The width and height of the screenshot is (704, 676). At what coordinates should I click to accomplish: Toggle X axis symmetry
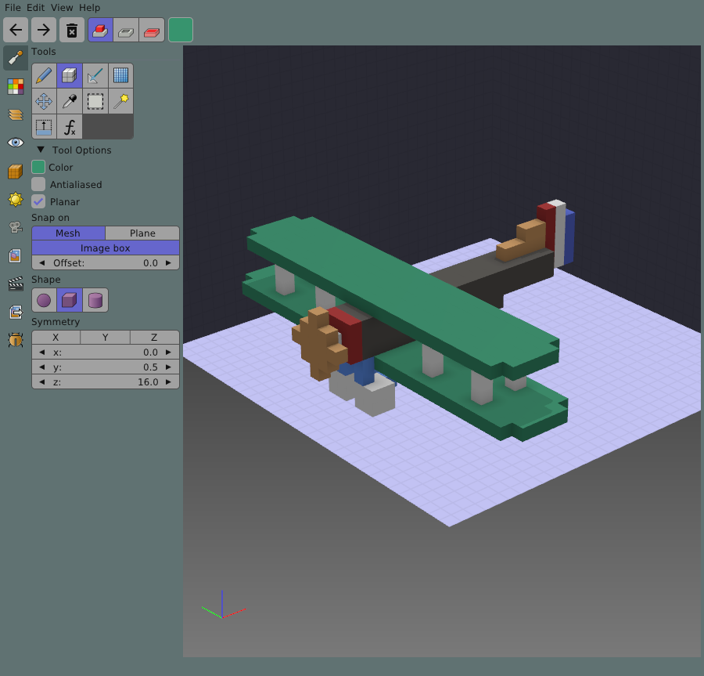[56, 338]
